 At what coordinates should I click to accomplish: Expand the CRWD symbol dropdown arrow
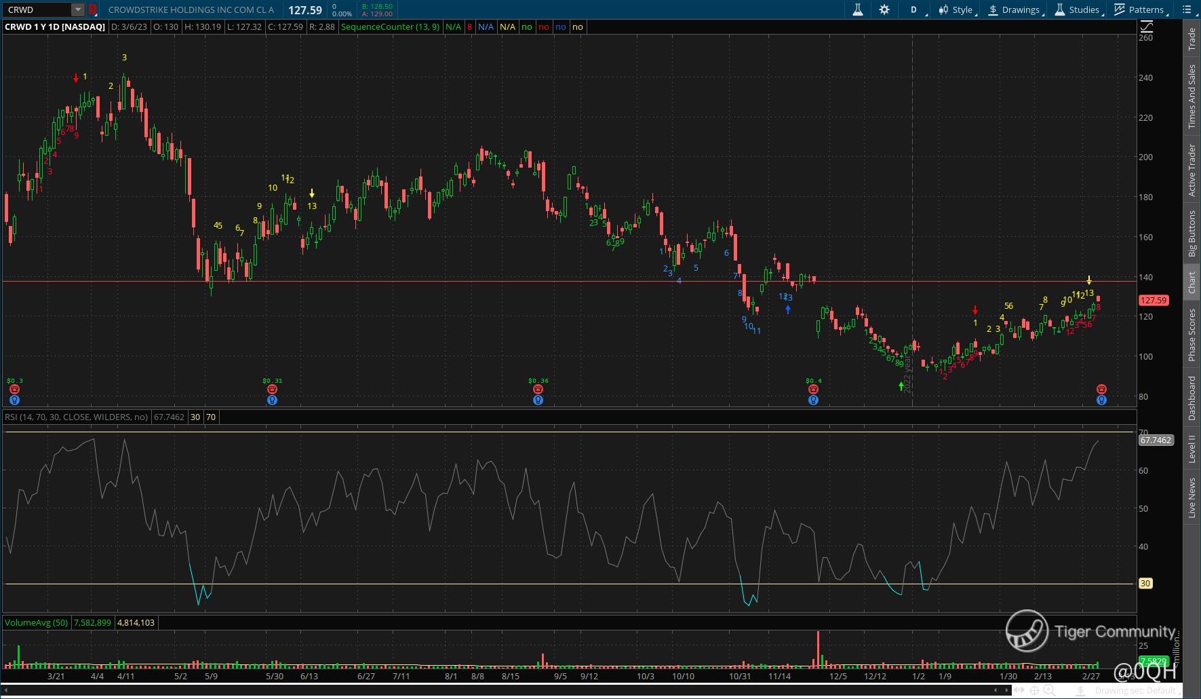[78, 10]
